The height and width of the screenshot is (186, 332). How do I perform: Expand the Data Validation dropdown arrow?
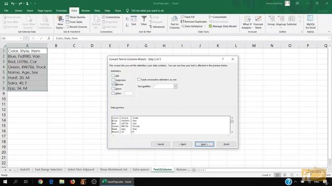(205, 26)
